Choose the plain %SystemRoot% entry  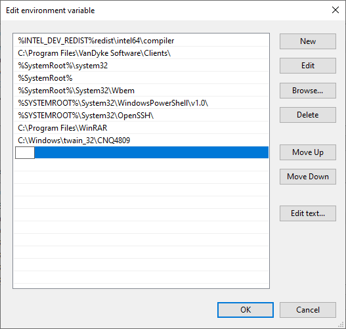141,78
